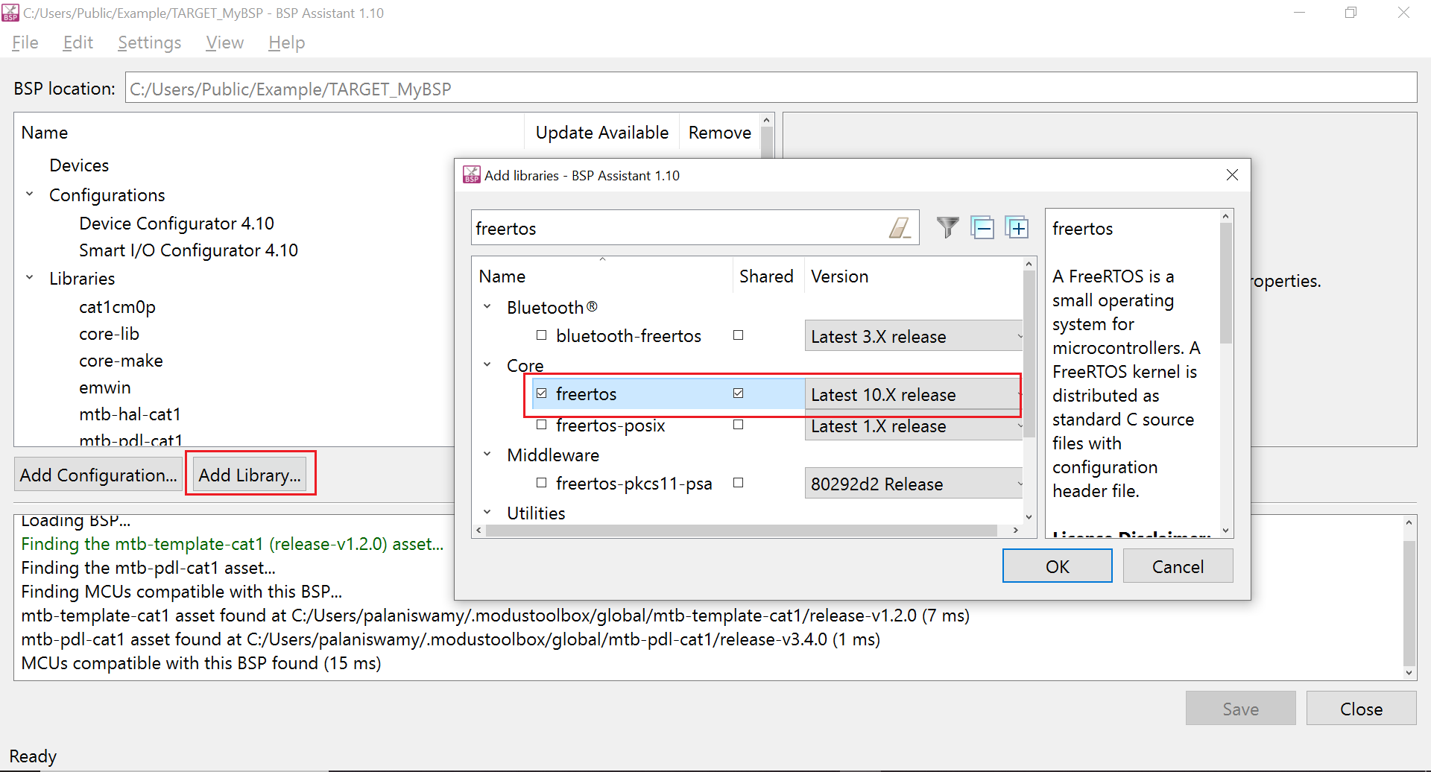Select the Devices tree item
The width and height of the screenshot is (1431, 772).
[x=79, y=165]
